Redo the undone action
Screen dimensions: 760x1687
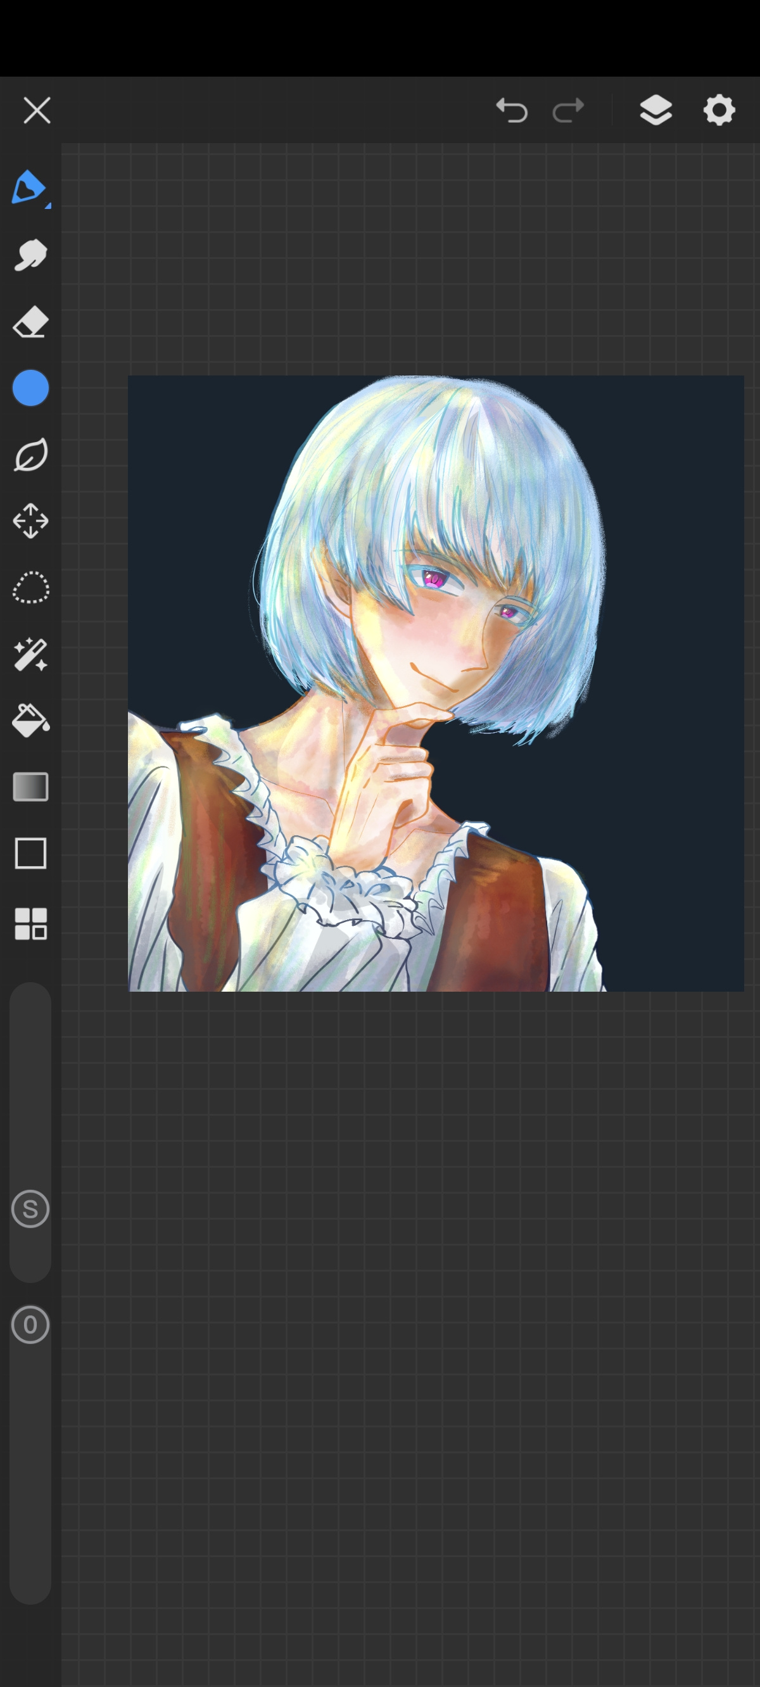568,110
